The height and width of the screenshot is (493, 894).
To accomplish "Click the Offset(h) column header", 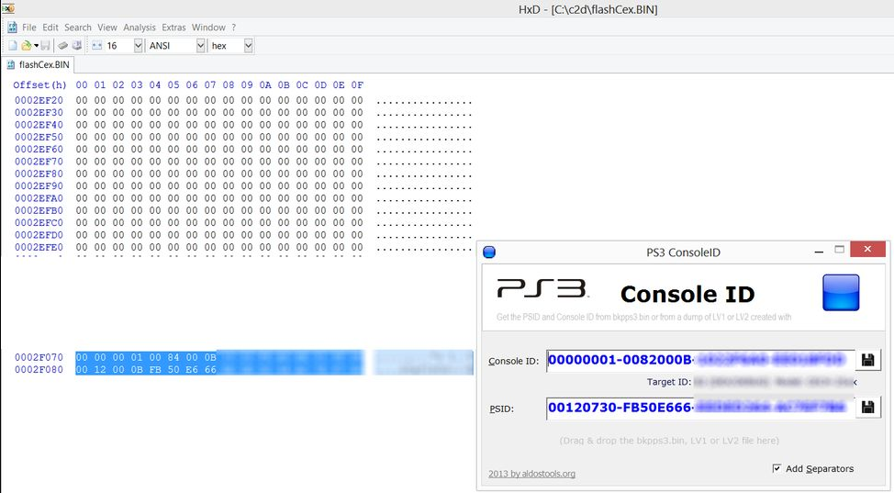I will [x=39, y=85].
